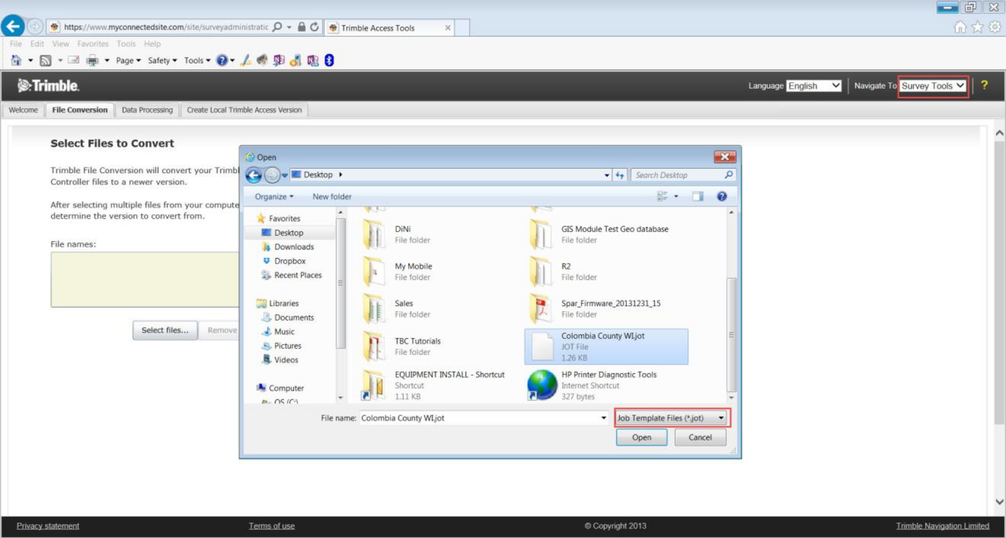This screenshot has height=538, width=1006.
Task: Click the File Conversion tab
Action: [x=80, y=110]
